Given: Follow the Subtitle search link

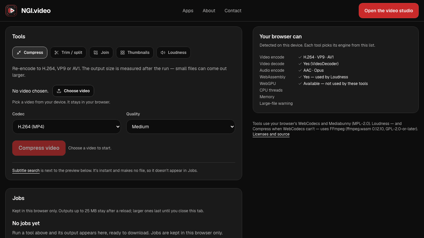Looking at the screenshot, I should tap(26, 171).
